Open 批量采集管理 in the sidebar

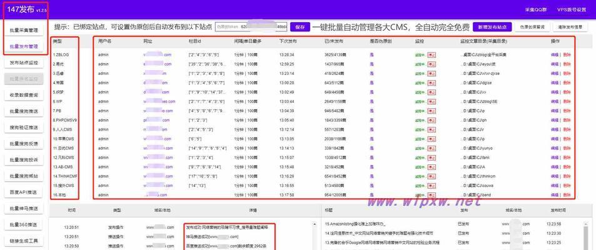pos(24,29)
